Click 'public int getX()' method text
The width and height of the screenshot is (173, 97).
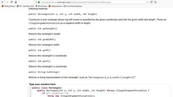pyautogui.click(x=39, y=50)
